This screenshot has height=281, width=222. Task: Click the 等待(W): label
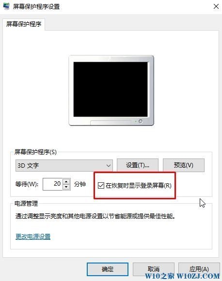pos(27,184)
